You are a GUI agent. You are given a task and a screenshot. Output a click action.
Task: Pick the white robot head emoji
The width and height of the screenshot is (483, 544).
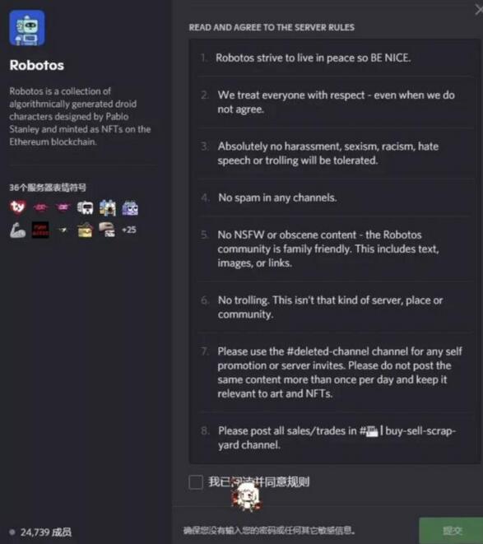coord(85,208)
